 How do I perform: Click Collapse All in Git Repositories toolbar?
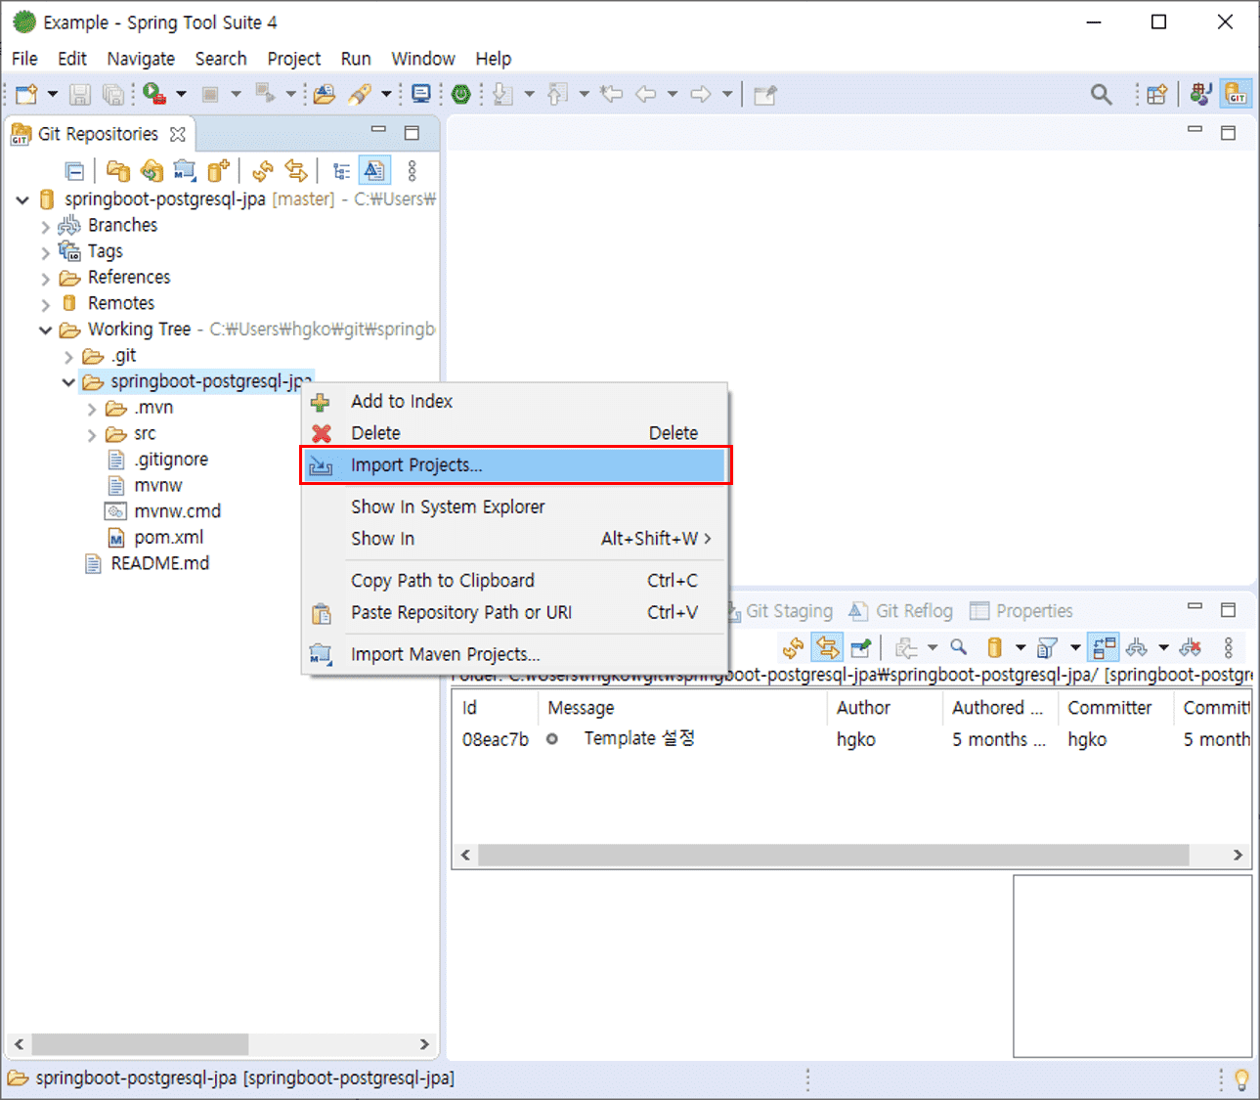pos(74,171)
